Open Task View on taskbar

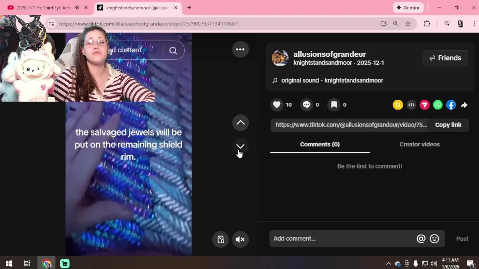pyautogui.click(x=27, y=263)
